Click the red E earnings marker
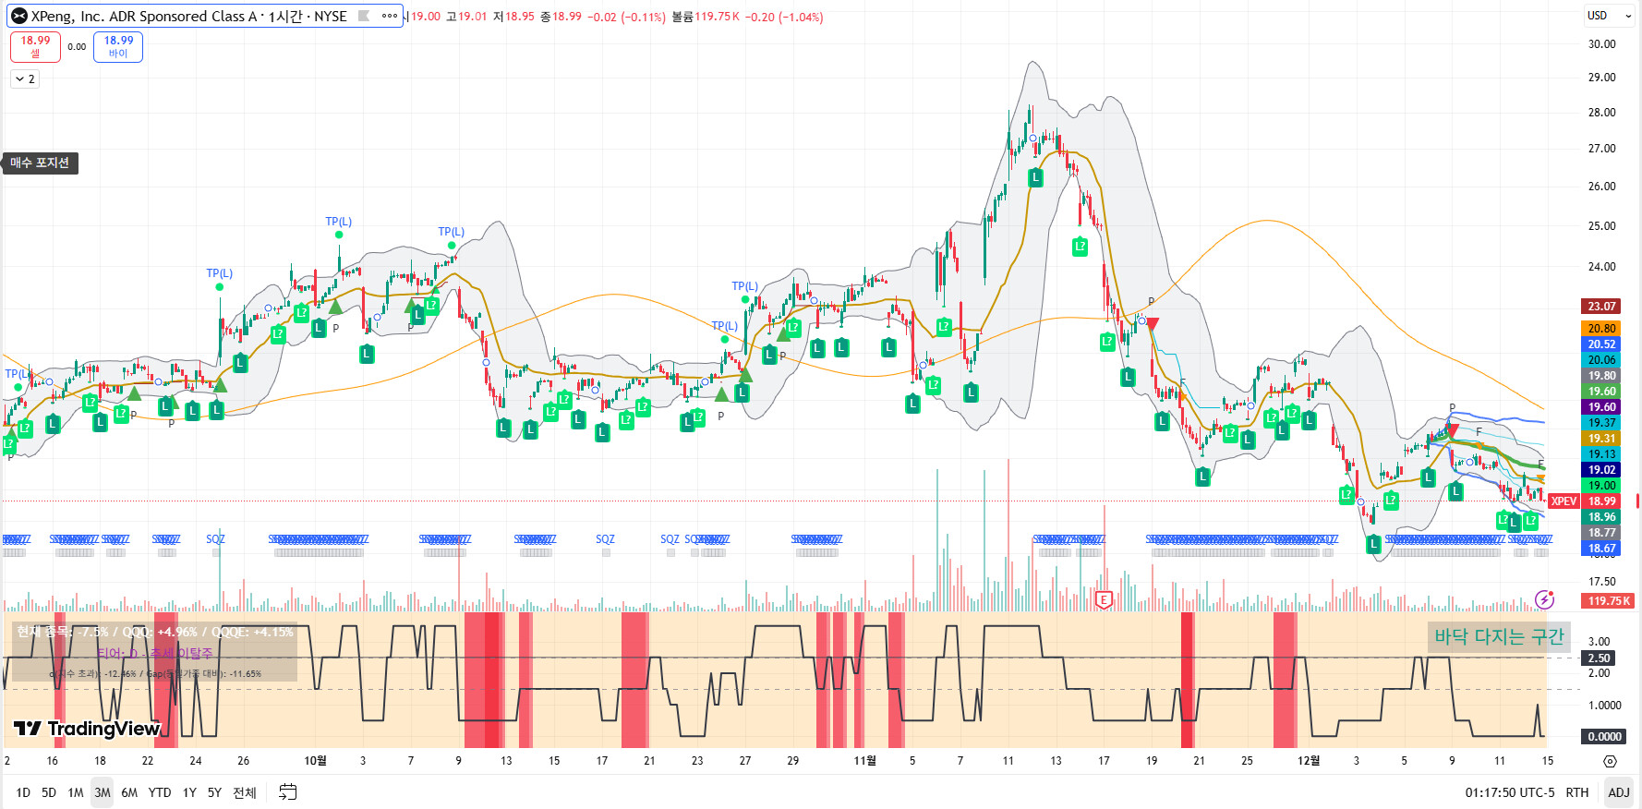The image size is (1642, 809). [x=1103, y=600]
